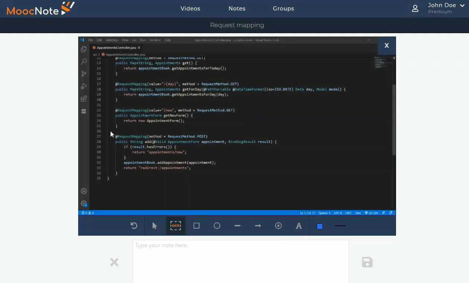Viewport: 469px width, 283px height.
Task: Close the AppointmentsController.java tab
Action: point(139,48)
